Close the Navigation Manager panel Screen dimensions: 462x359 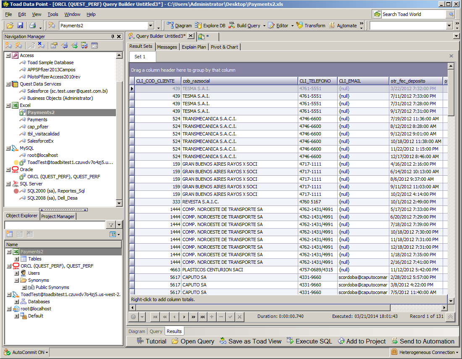tap(119, 36)
